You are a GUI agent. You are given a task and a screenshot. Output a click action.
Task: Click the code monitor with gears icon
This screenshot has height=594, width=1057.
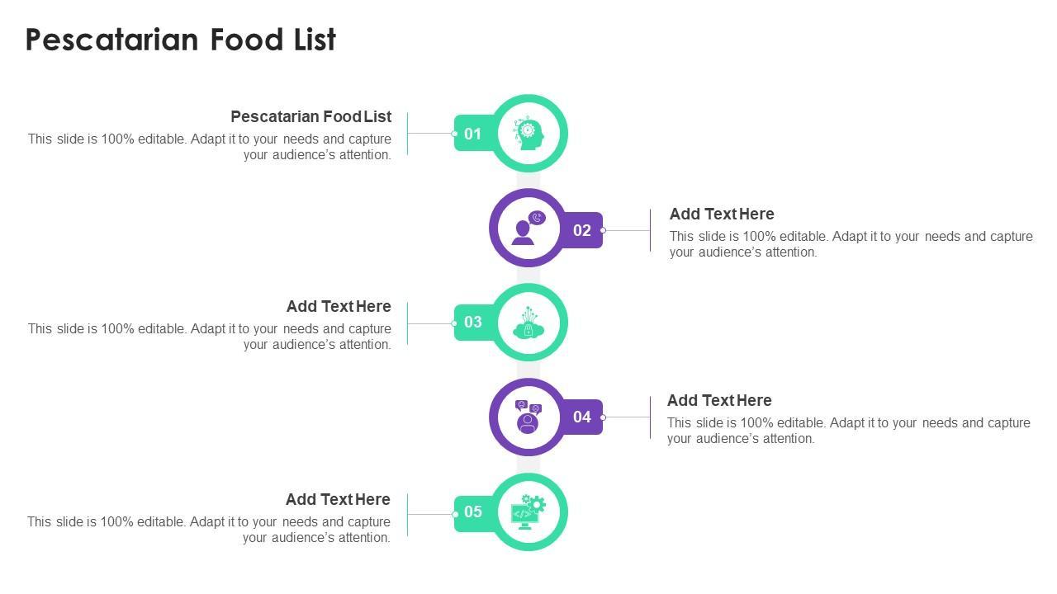coord(528,512)
